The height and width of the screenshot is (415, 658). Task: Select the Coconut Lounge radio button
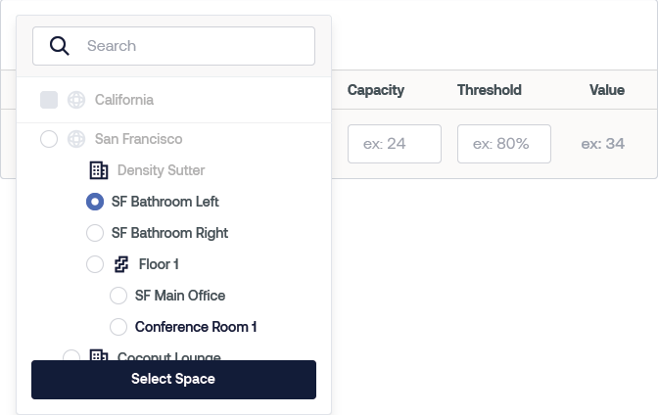click(x=71, y=356)
